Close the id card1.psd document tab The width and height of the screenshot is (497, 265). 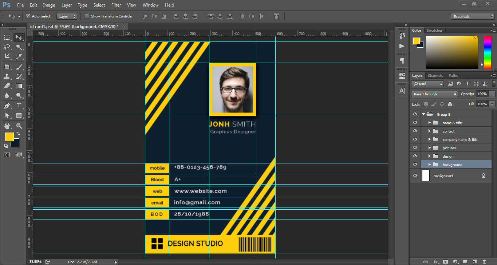click(x=124, y=26)
